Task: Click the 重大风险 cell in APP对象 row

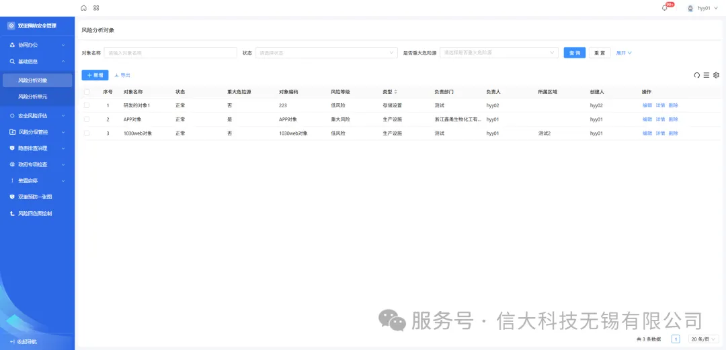Action: pyautogui.click(x=340, y=119)
